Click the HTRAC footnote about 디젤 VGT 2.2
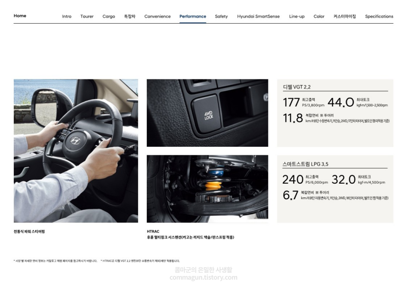The width and height of the screenshot is (407, 287). point(140,261)
